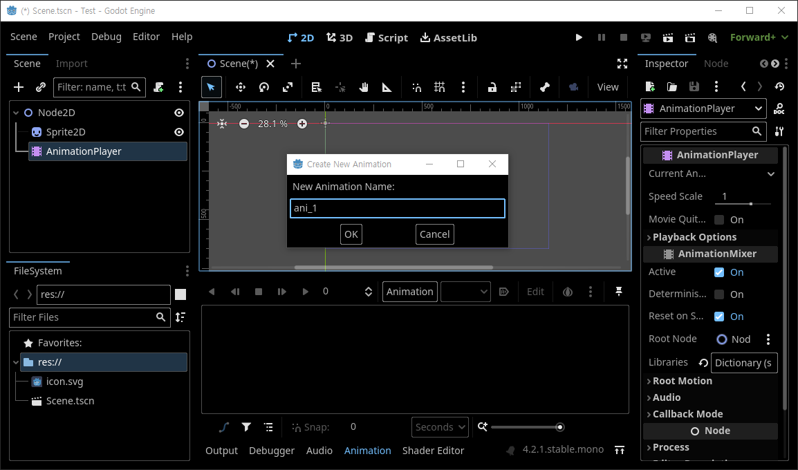Screen dimensions: 798x470
Task: Toggle onion skinning icon
Action: pos(568,292)
